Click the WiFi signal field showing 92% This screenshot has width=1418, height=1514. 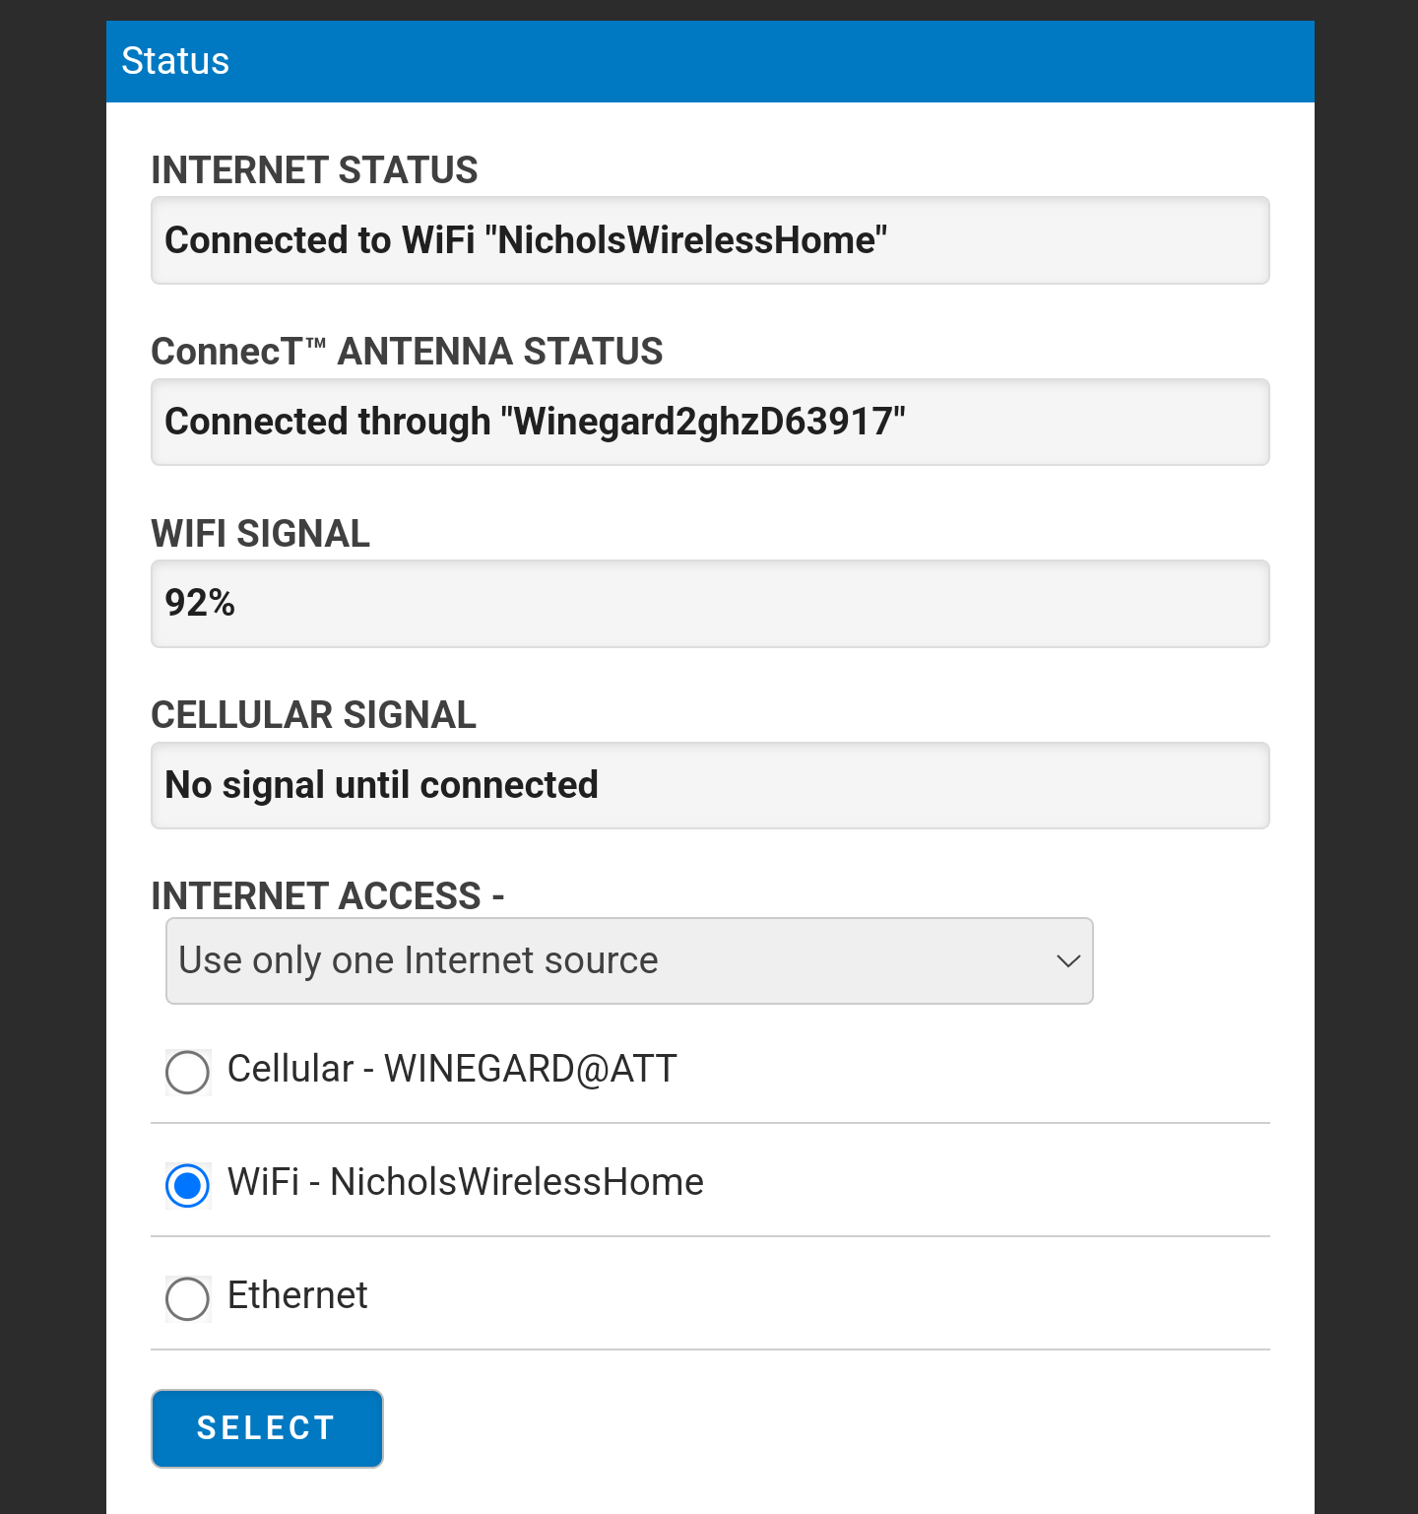[710, 604]
